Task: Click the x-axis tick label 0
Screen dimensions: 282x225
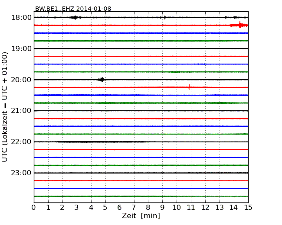Action: point(34,208)
